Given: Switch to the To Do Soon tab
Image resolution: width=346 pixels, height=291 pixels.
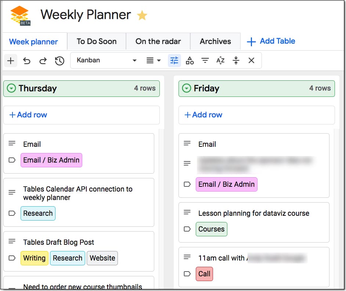Looking at the screenshot, I should coord(97,41).
